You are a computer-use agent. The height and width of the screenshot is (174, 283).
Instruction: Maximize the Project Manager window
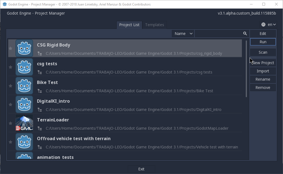[x=264, y=4]
